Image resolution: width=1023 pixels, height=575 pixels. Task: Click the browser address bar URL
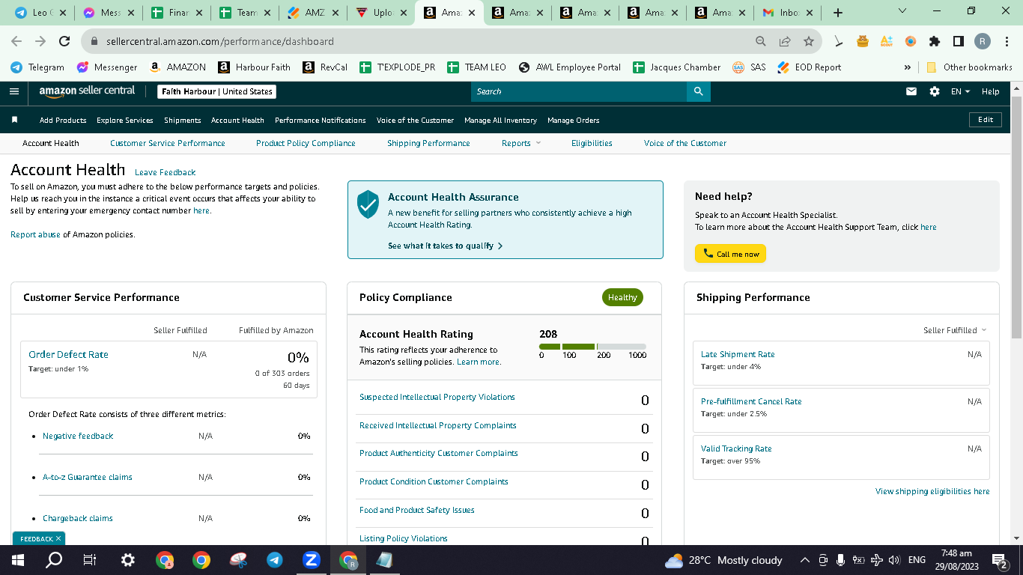click(220, 41)
